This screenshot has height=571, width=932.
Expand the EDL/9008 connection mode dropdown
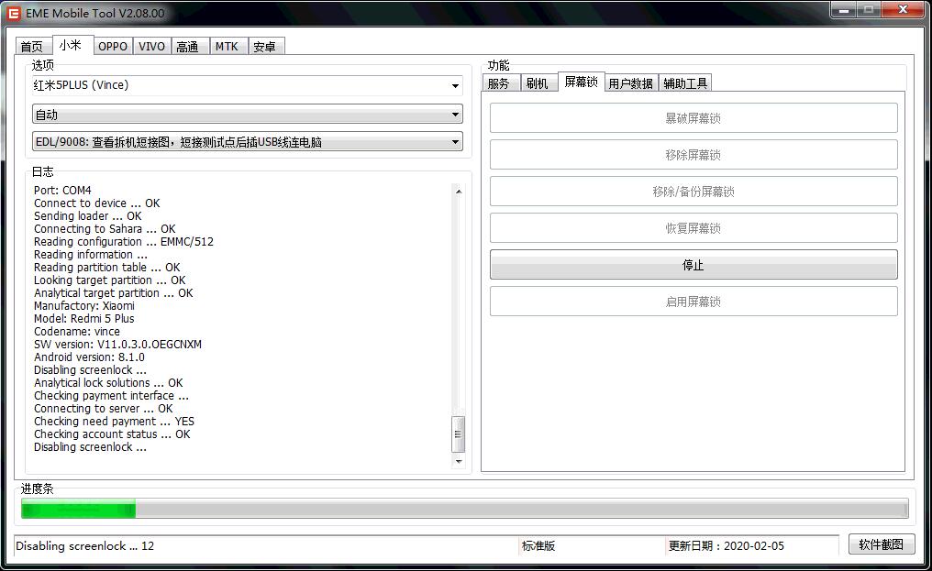248,141
